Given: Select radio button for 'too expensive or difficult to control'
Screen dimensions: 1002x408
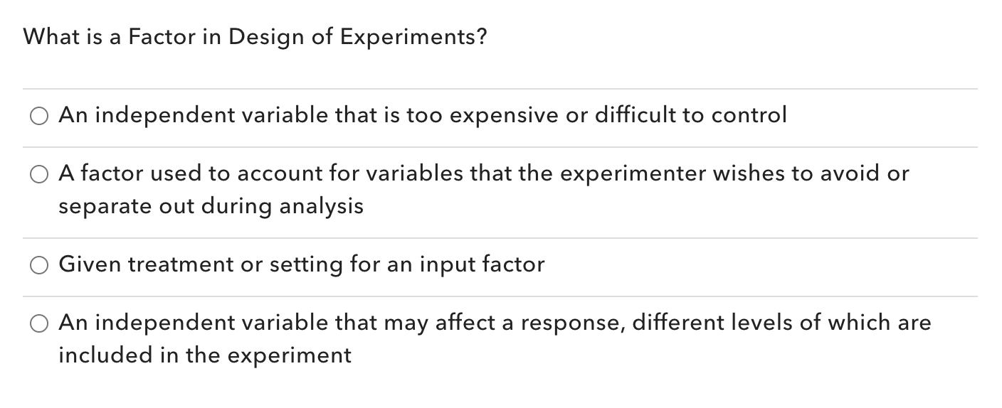Looking at the screenshot, I should pyautogui.click(x=39, y=116).
